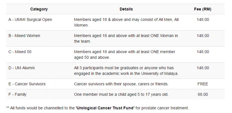Select the F - Family category
The image size is (232, 113).
click(x=17, y=94)
